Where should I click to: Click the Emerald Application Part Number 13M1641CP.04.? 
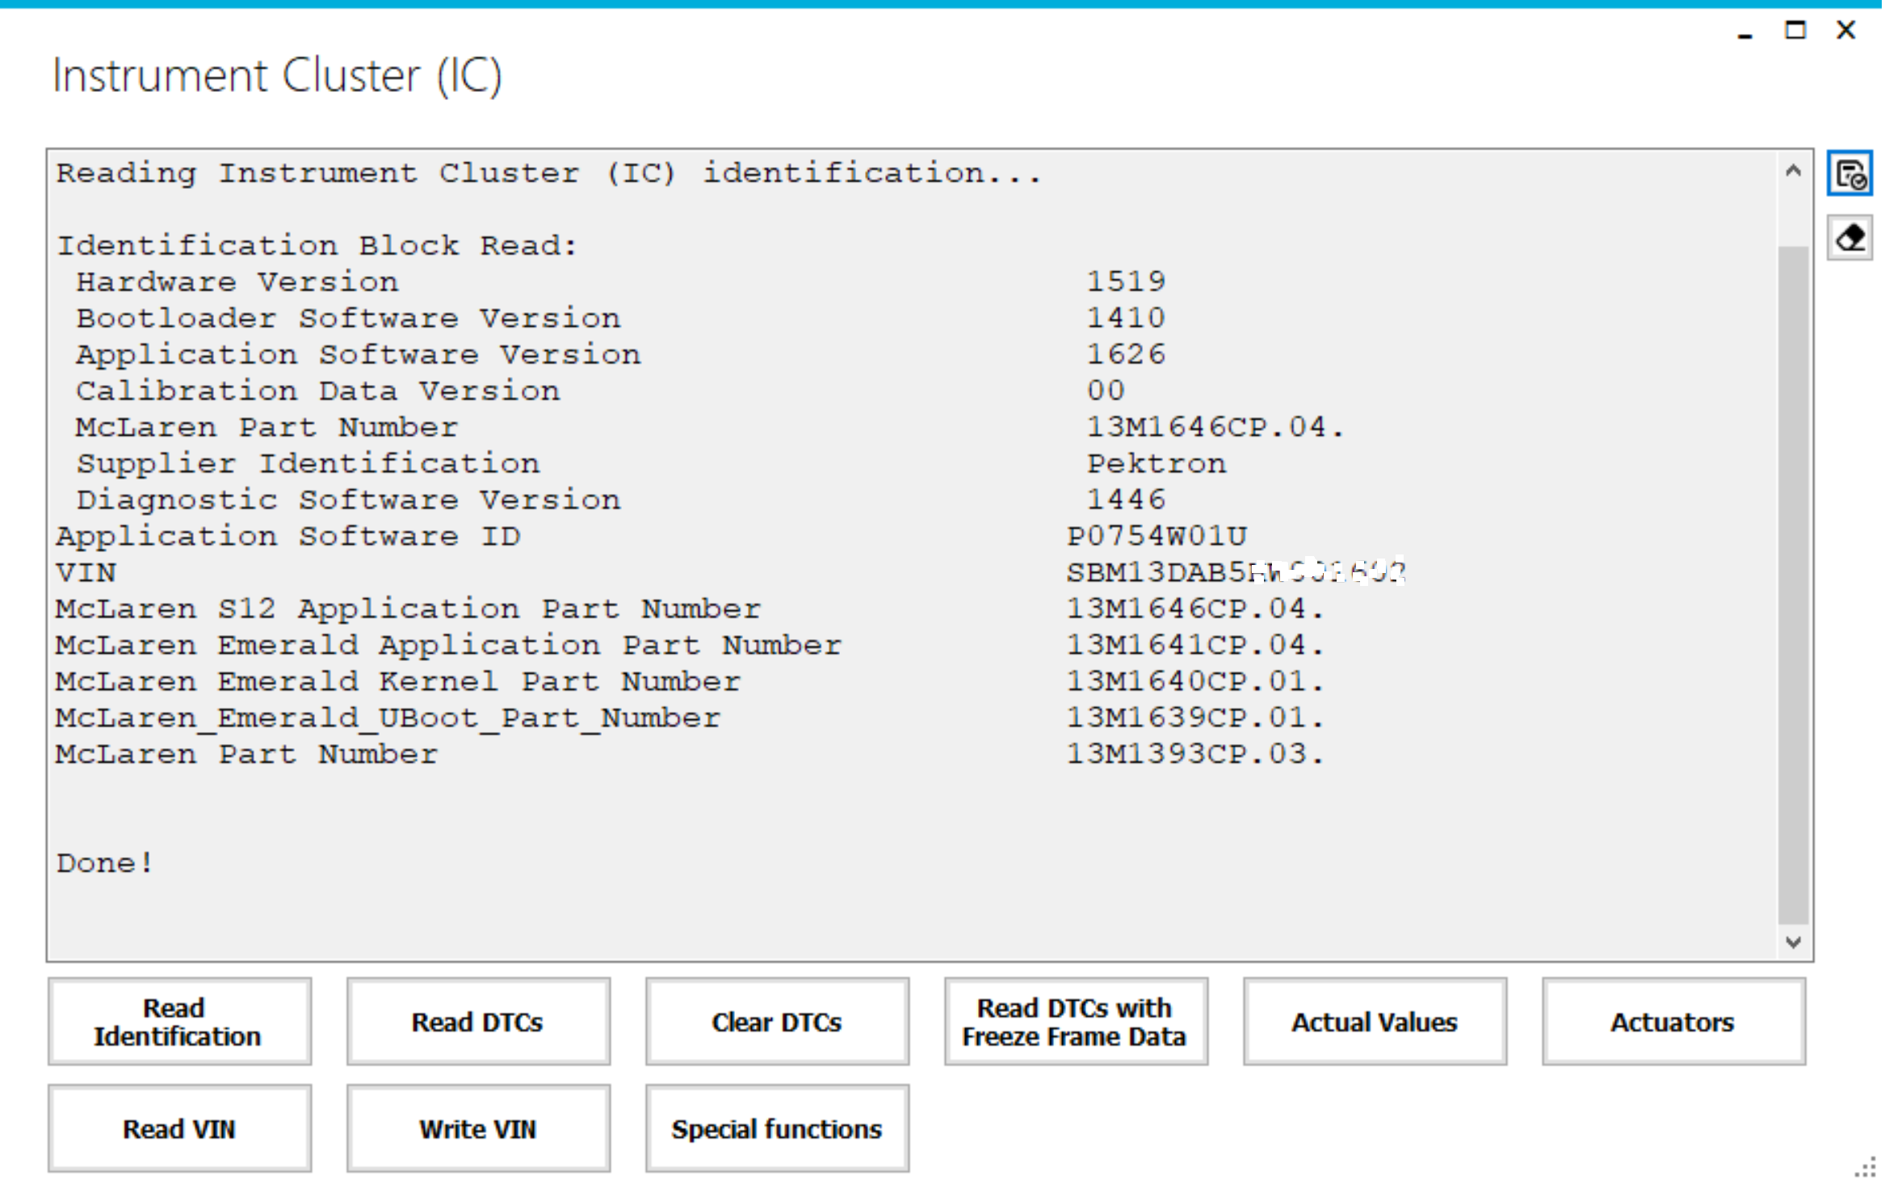click(x=1195, y=646)
